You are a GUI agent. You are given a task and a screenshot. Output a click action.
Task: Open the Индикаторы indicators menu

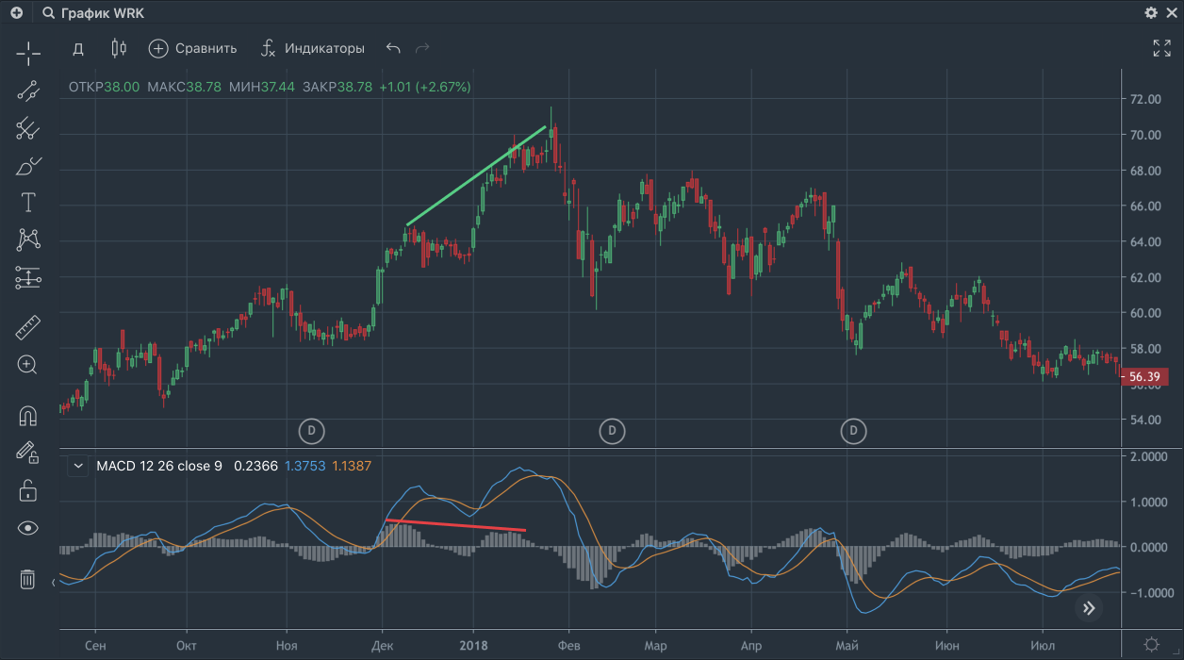(312, 48)
